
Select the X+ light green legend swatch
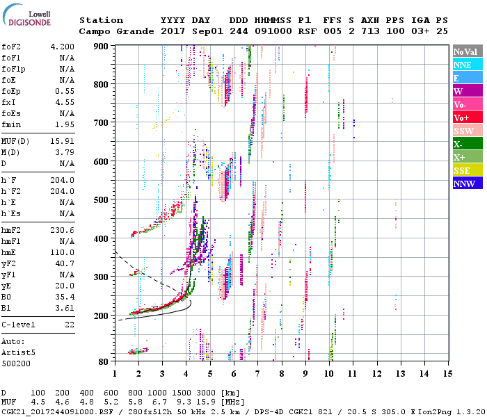pos(468,156)
